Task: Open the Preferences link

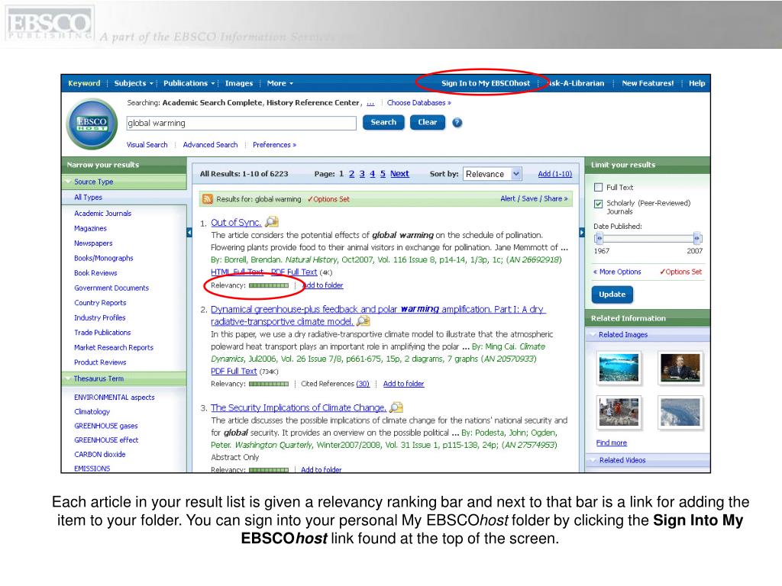Action: click(274, 144)
